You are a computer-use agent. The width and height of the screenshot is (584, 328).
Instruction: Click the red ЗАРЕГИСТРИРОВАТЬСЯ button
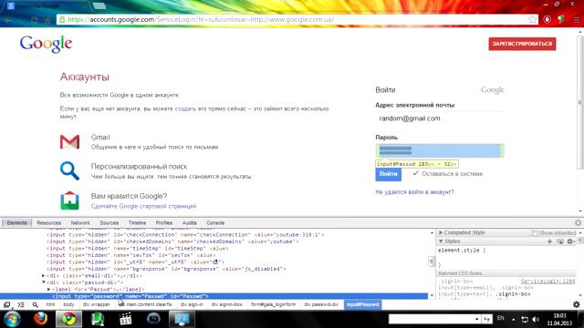[x=522, y=44]
